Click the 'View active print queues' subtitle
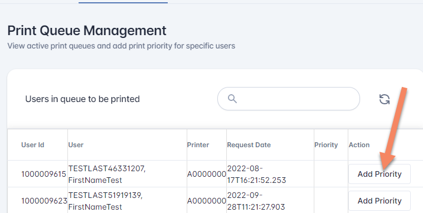The image size is (423, 213). (x=121, y=46)
